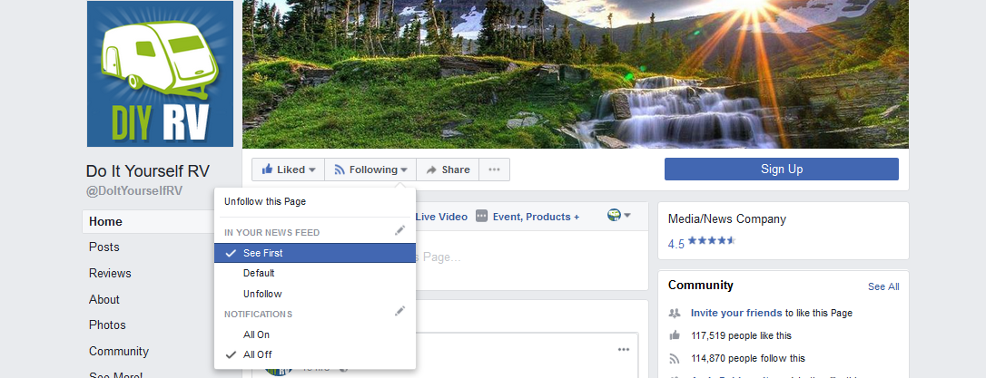Click the @DoItYourselfRV username
Viewport: 986px width, 378px height.
pyautogui.click(x=134, y=191)
